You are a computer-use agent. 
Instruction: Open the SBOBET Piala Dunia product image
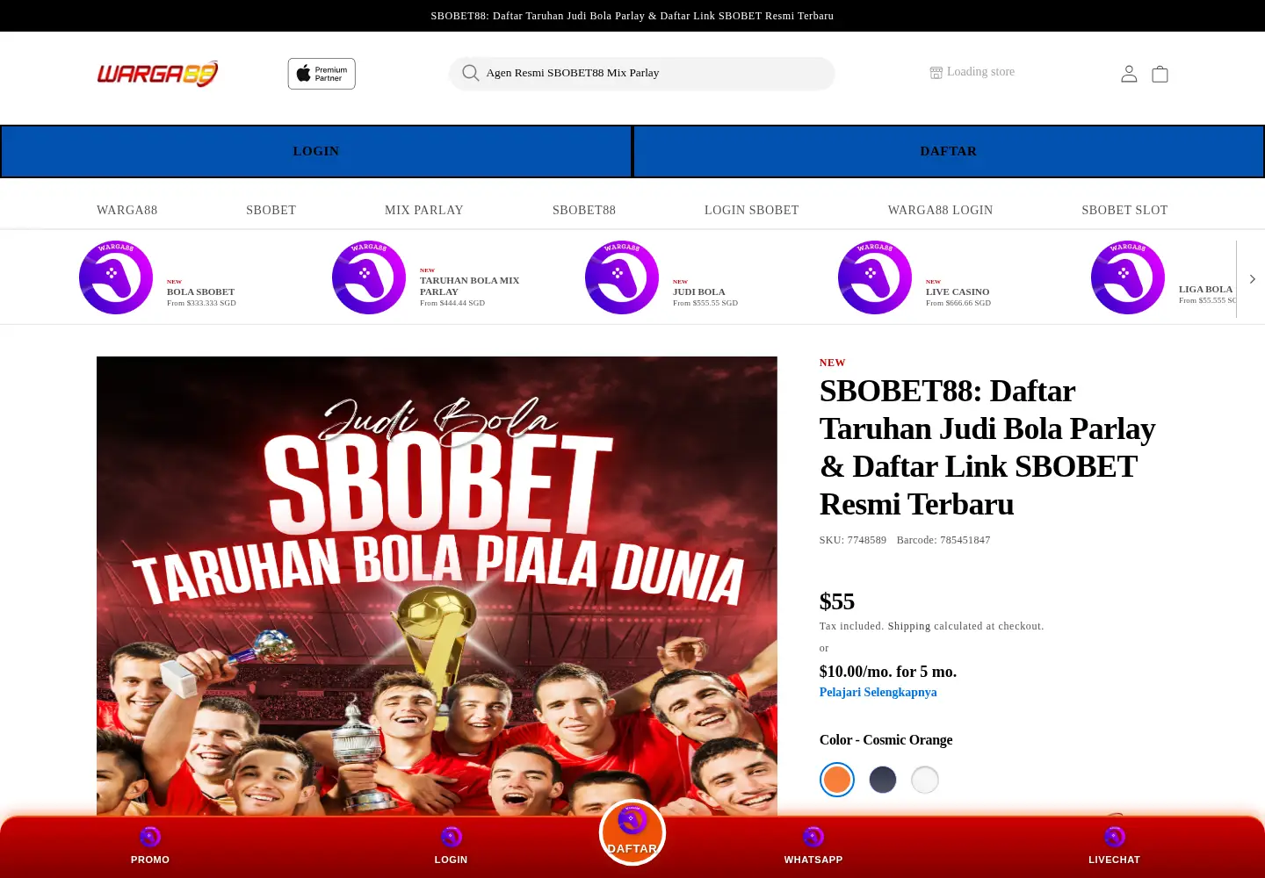[437, 587]
